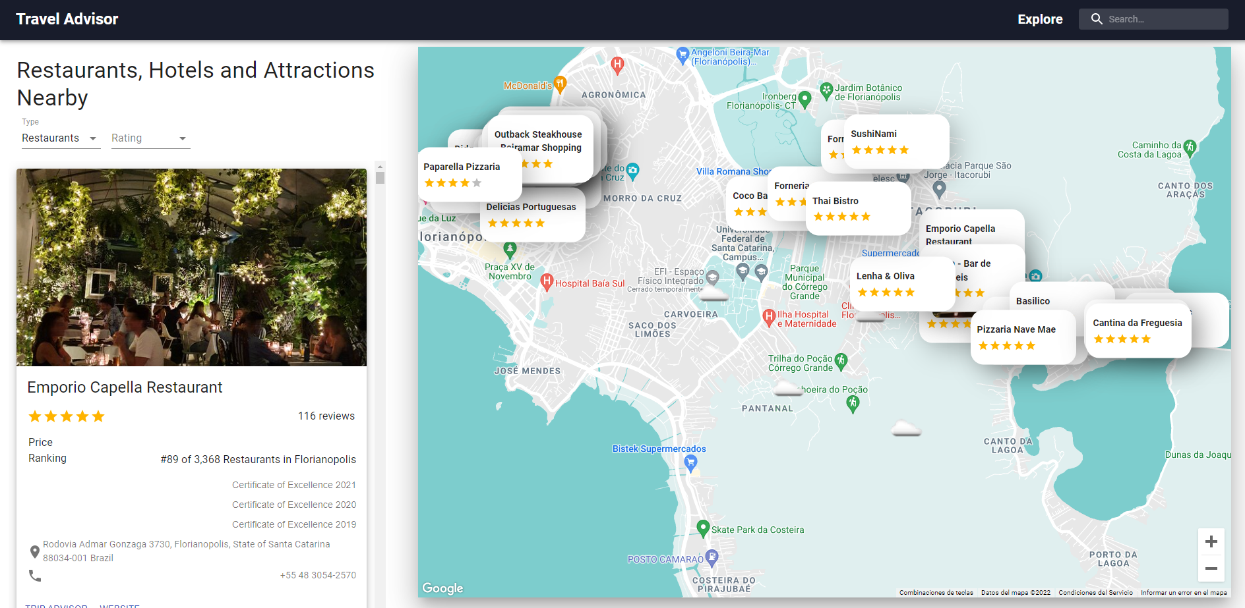Click Certificate of Excellence 2020 chip
This screenshot has height=608, width=1245.
pos(294,505)
